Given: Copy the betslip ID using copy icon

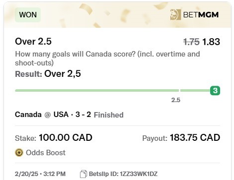Looking at the screenshot, I should [83, 174].
